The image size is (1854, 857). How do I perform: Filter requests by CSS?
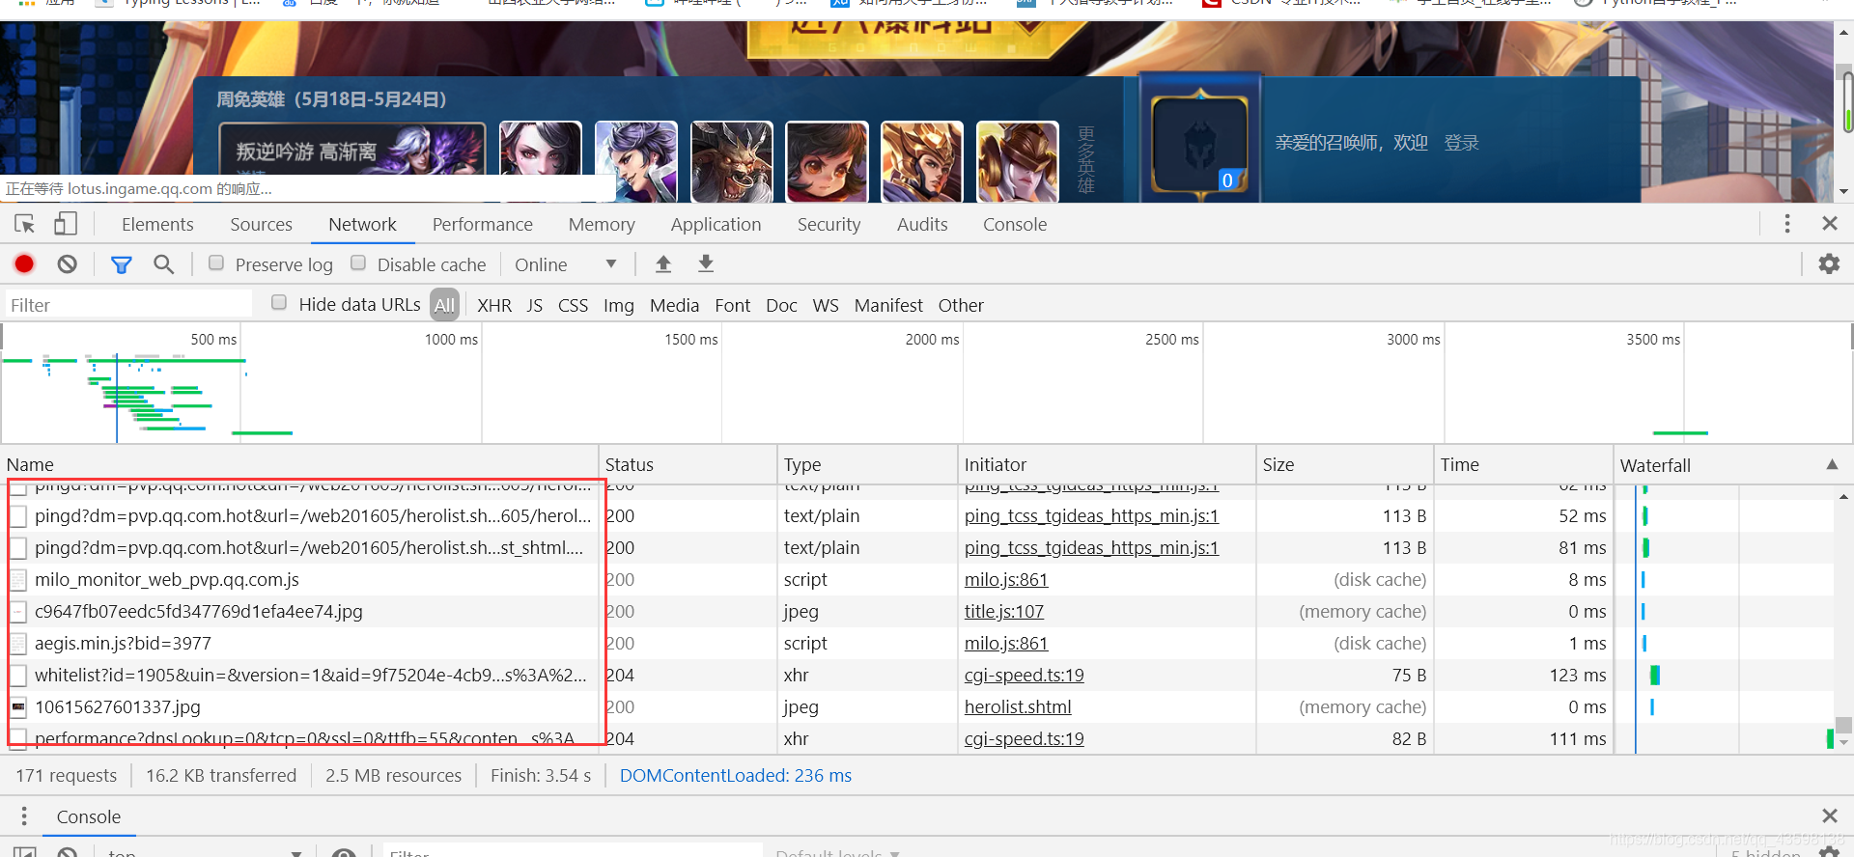[x=573, y=305]
